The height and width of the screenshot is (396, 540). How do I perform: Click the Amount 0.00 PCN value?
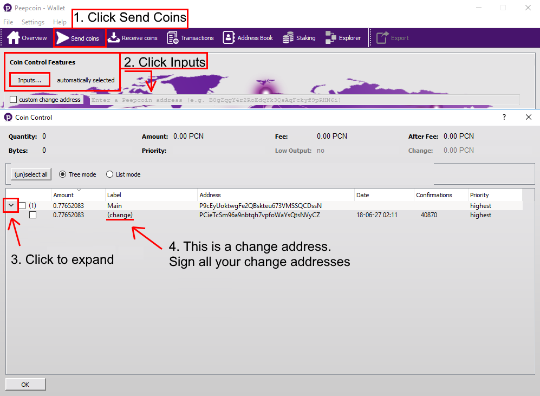click(x=188, y=137)
